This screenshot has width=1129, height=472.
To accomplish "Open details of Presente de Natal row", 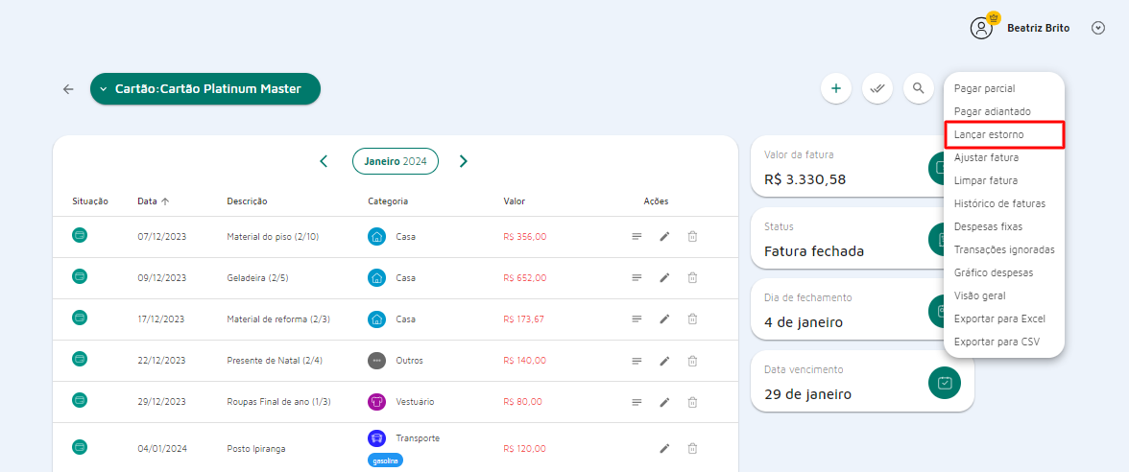I will tap(637, 361).
